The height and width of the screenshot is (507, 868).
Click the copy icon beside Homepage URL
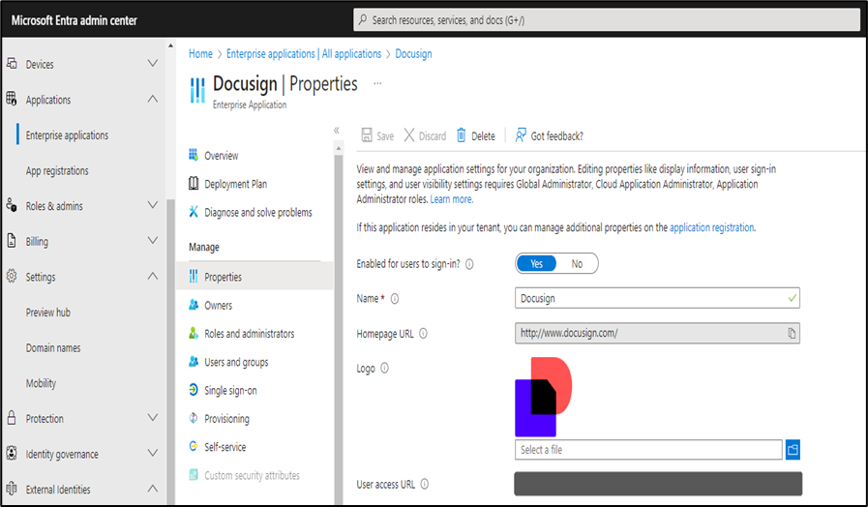[792, 334]
